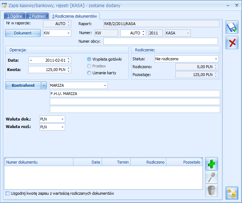Click the Raport RKB/2/2011/KASA field
This screenshot has width=242, height=203.
[x=161, y=24]
